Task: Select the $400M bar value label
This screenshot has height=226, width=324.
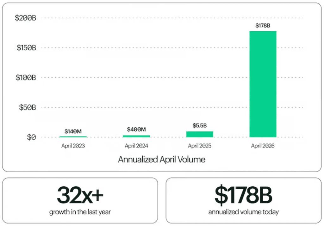Action: (136, 129)
